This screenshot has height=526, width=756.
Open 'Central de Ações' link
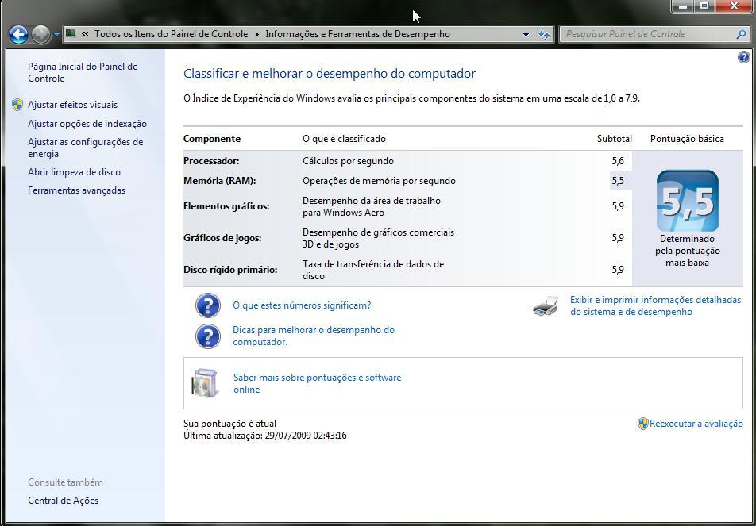tap(64, 501)
